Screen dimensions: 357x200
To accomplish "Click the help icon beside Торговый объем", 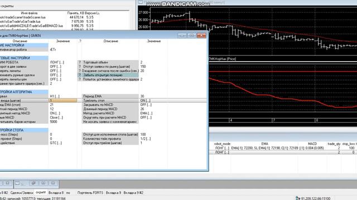I will [x=80, y=62].
